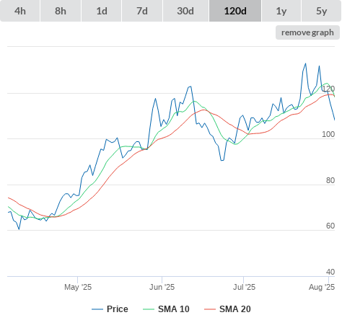Click the 80 y-axis value
342x328 pixels.
coord(330,180)
